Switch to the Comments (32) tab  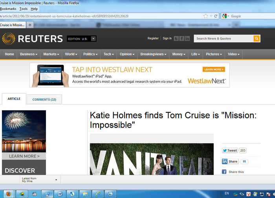(x=44, y=99)
